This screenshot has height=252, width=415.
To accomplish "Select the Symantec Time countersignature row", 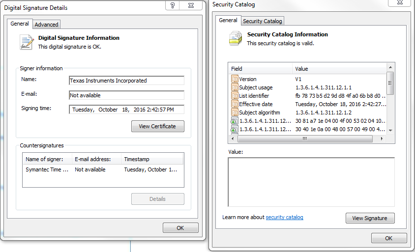I will (x=103, y=169).
